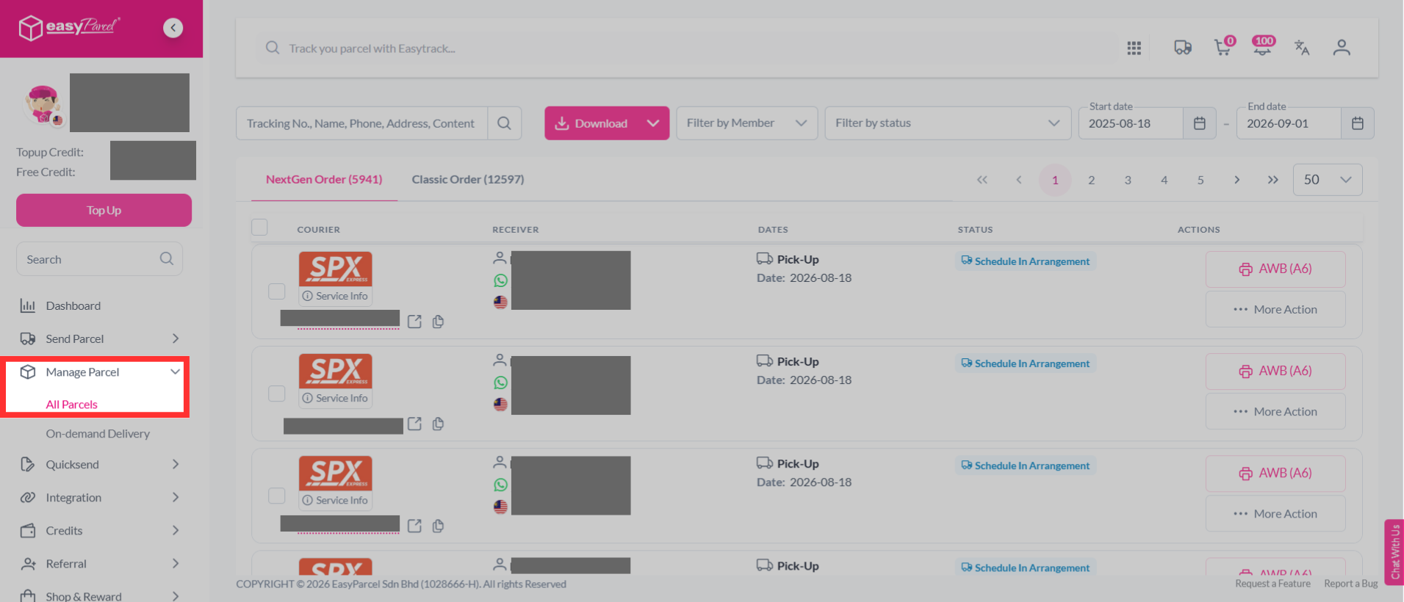Open external link icon in second order row
Screen dimensions: 1404x602
pyautogui.click(x=414, y=424)
